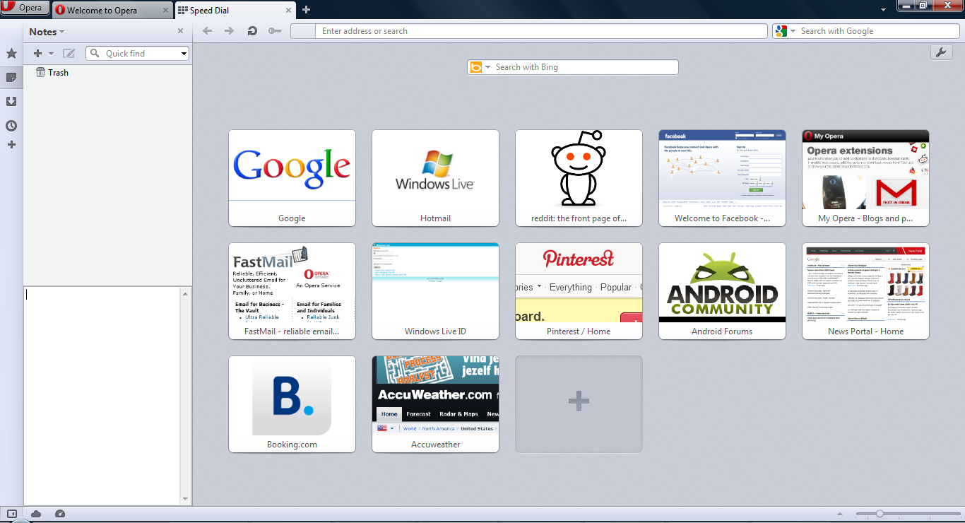Open the Booking.com speed dial

292,404
